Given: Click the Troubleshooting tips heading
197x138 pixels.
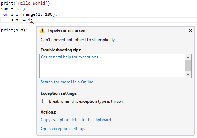Looking at the screenshot, I should (x=61, y=50).
